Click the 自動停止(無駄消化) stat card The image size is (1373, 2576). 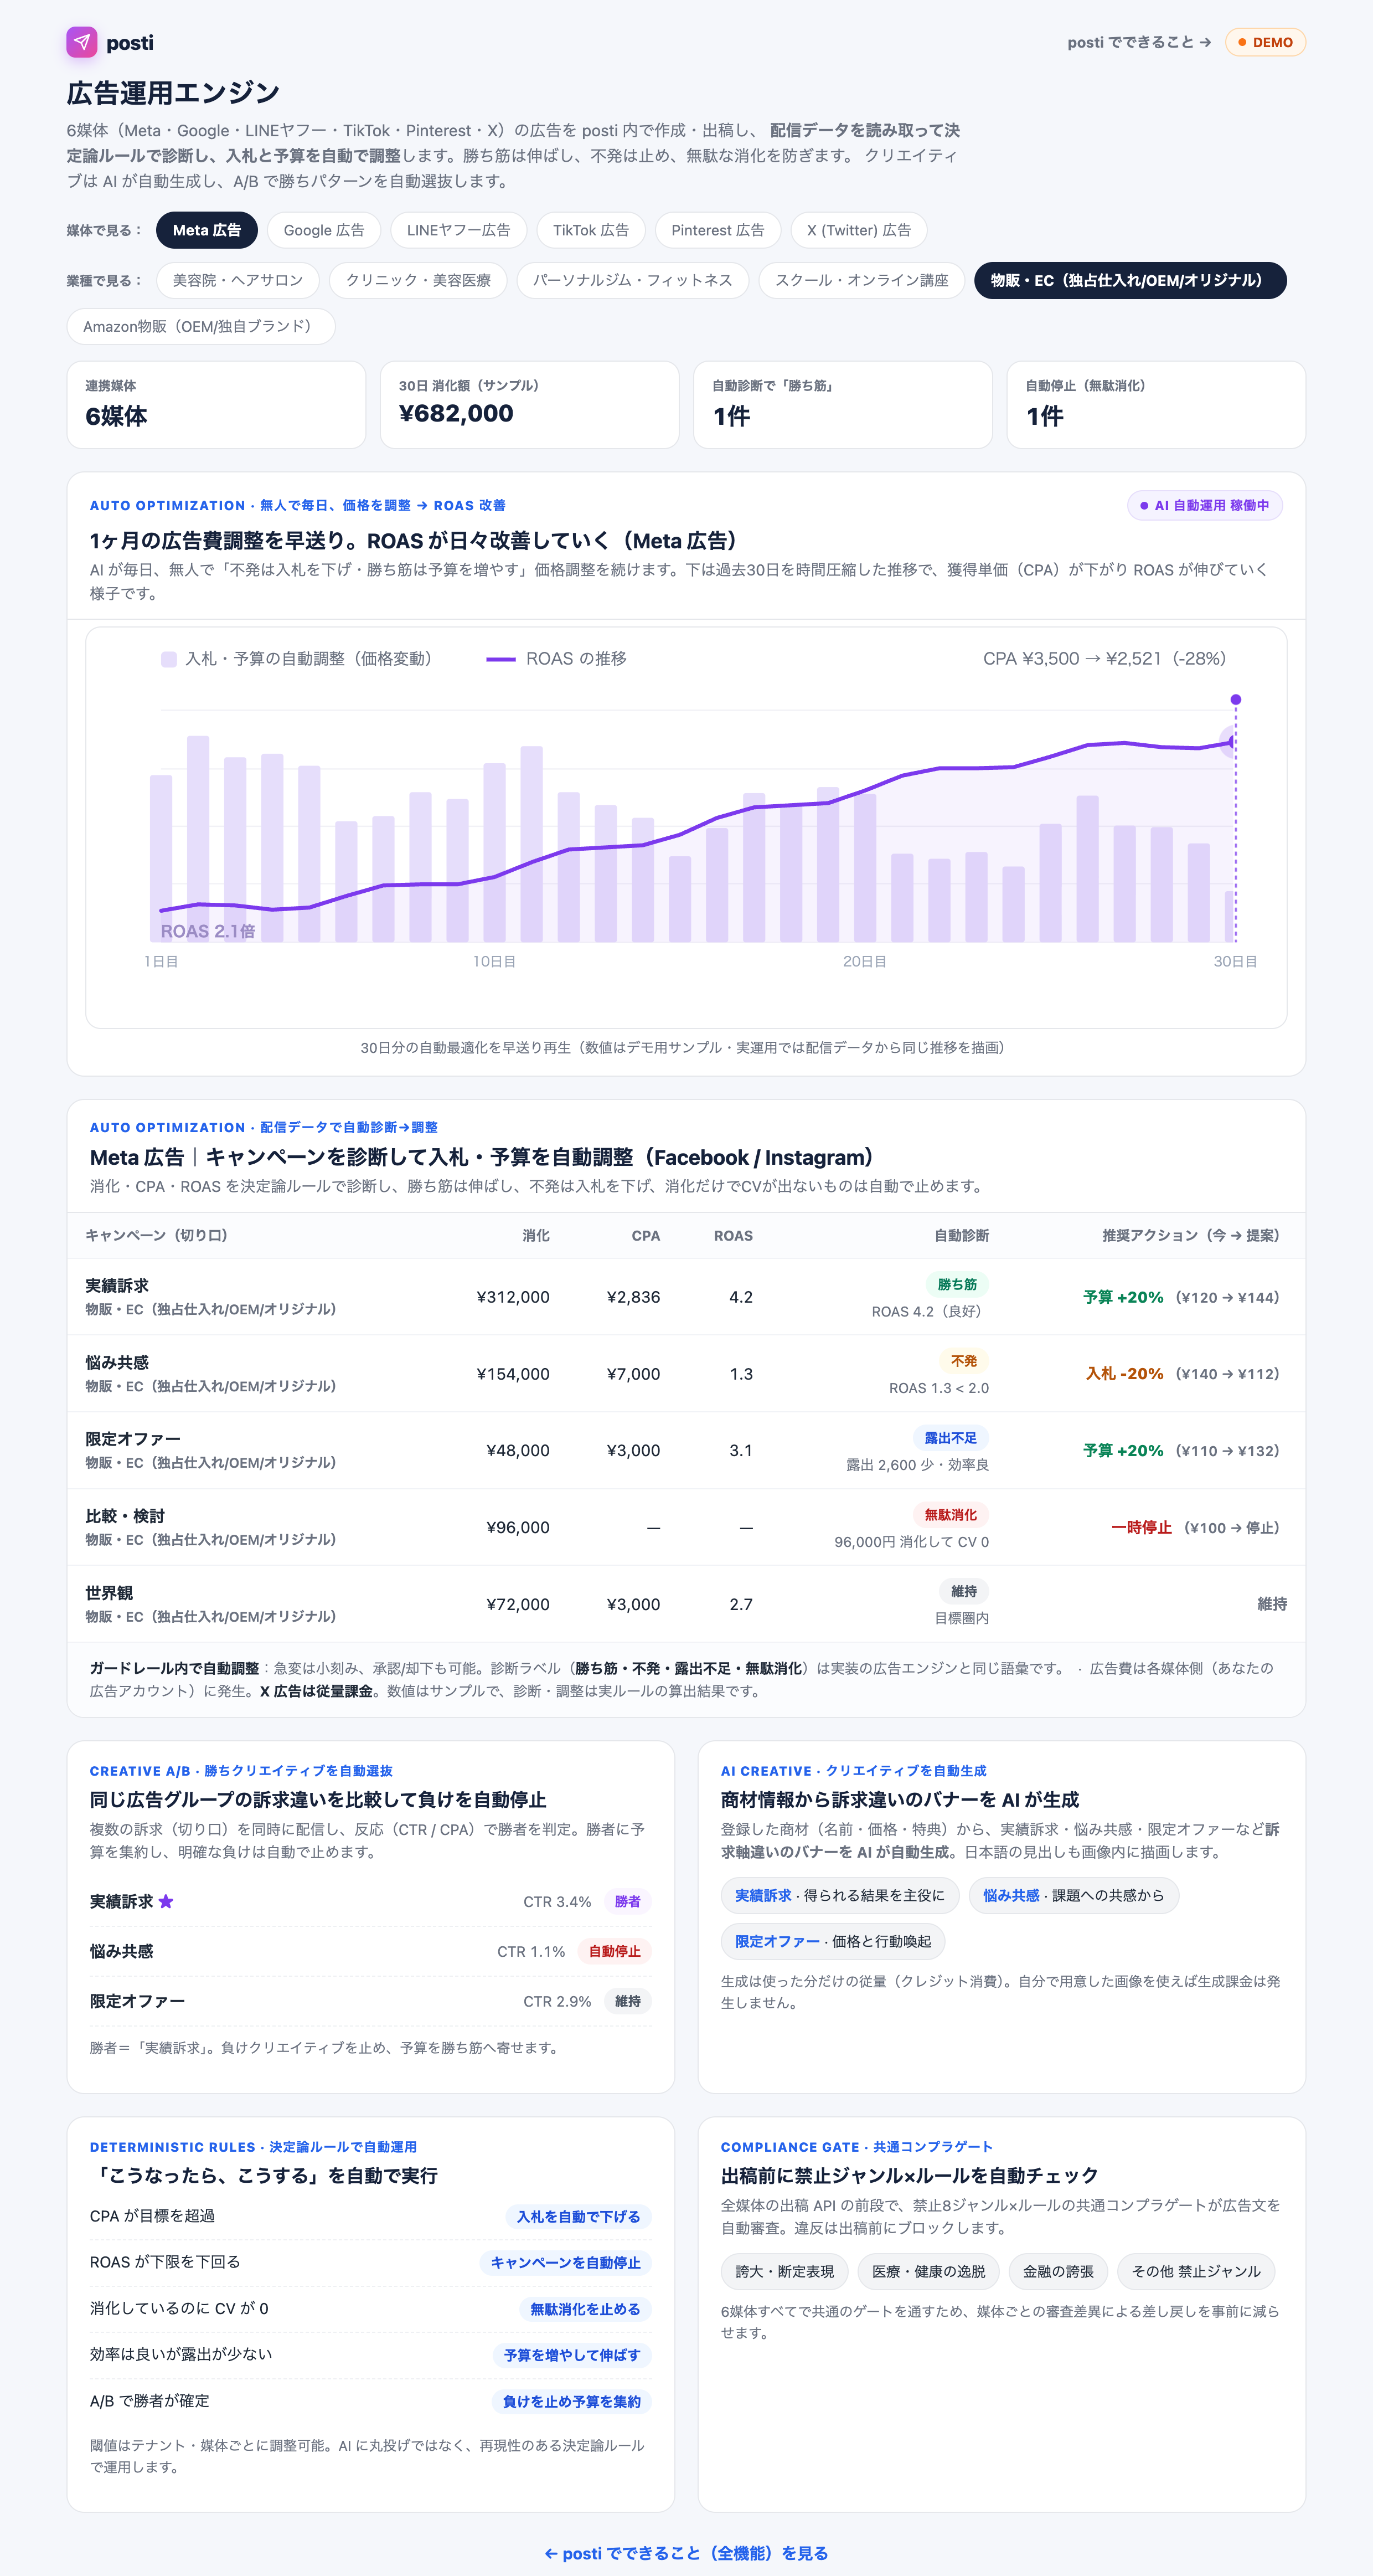[1156, 405]
